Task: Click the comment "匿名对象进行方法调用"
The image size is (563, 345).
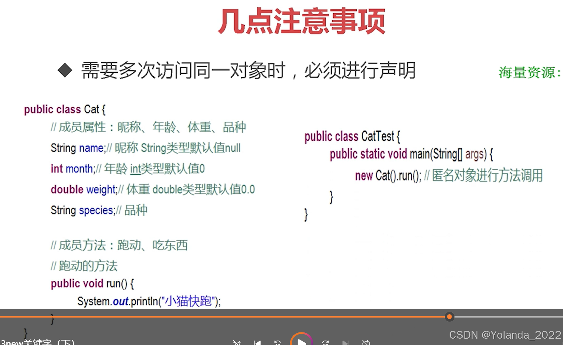Action: pyautogui.click(x=487, y=175)
